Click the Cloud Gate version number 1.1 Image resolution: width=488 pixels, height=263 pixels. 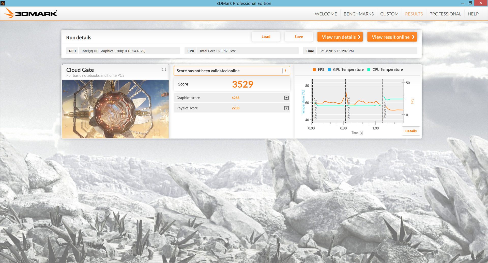click(164, 69)
